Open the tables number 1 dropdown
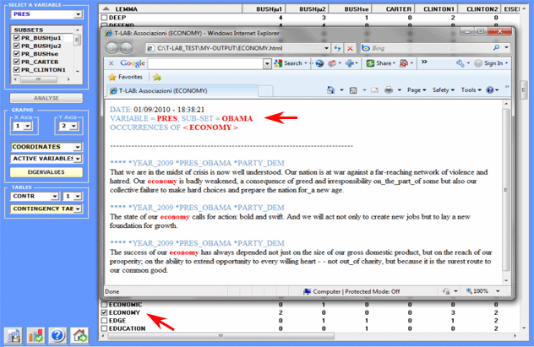The image size is (534, 347). point(78,196)
